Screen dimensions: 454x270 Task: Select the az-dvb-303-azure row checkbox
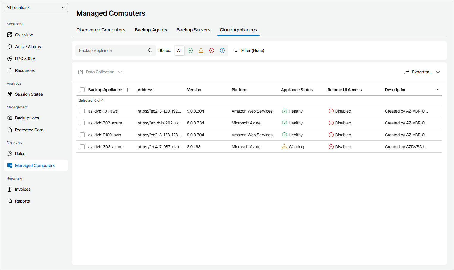[82, 146]
